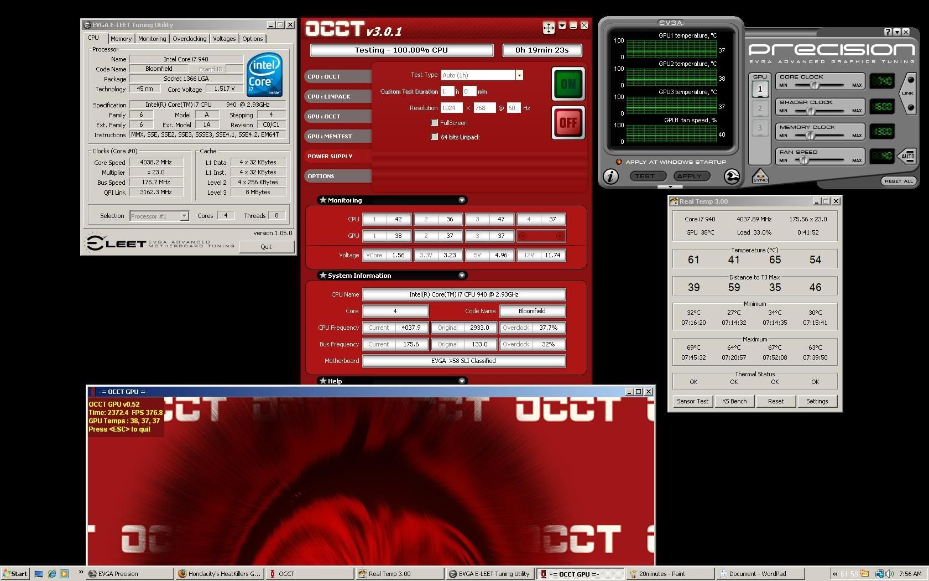Toggle AUTO fan speed in Precision
This screenshot has height=581, width=929.
tap(907, 157)
